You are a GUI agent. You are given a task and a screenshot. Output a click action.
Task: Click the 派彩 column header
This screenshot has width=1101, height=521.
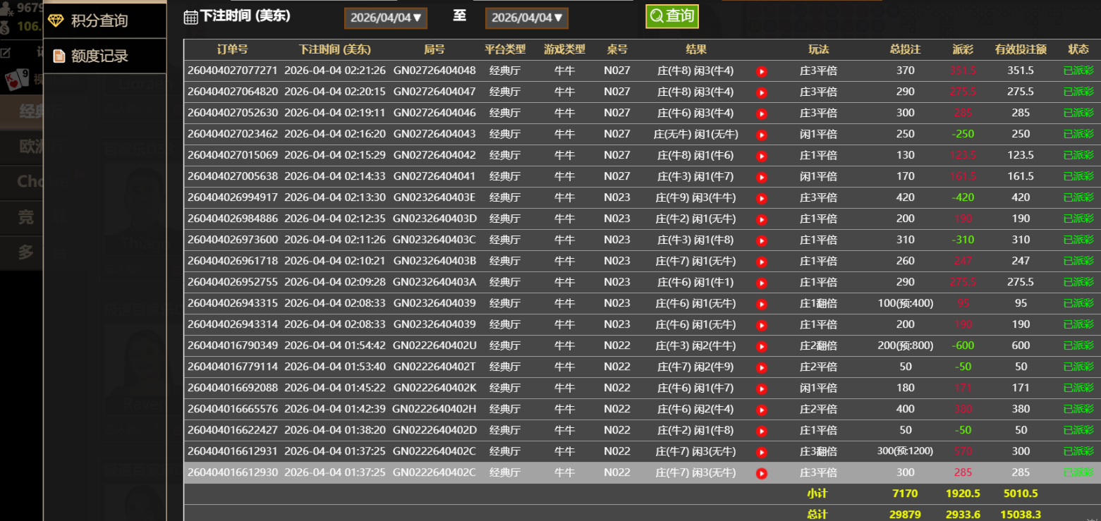point(962,49)
